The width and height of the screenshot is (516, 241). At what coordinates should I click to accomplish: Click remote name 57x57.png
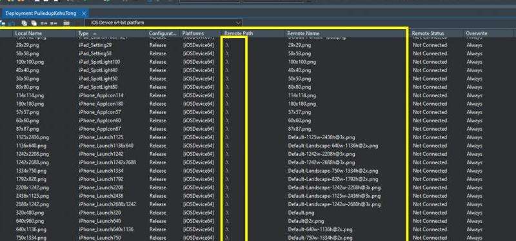pyautogui.click(x=299, y=112)
